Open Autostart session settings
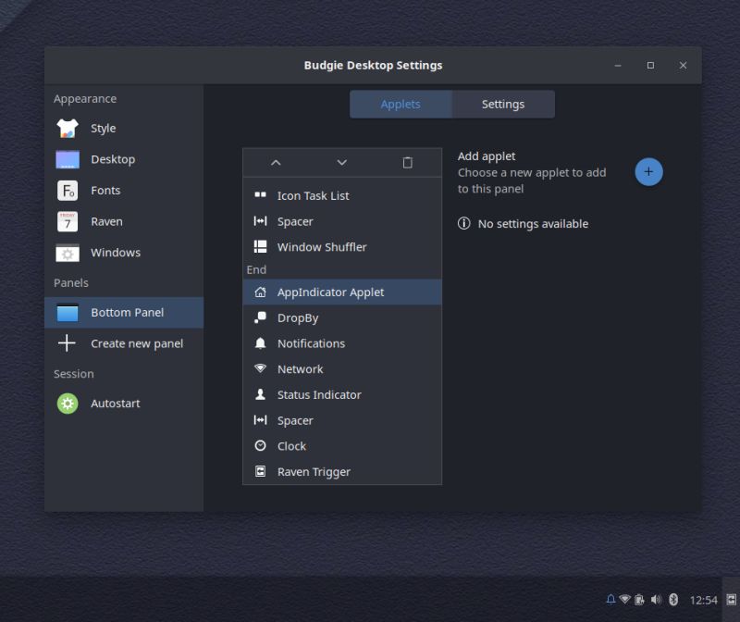Image resolution: width=740 pixels, height=622 pixels. (x=117, y=403)
